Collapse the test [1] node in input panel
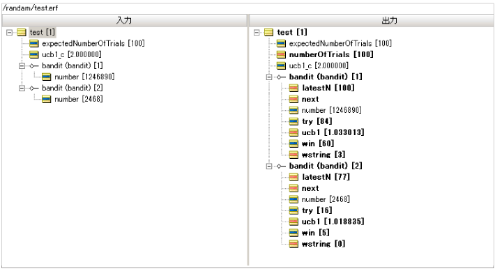Screen dimensions: 495x271 click(x=10, y=32)
